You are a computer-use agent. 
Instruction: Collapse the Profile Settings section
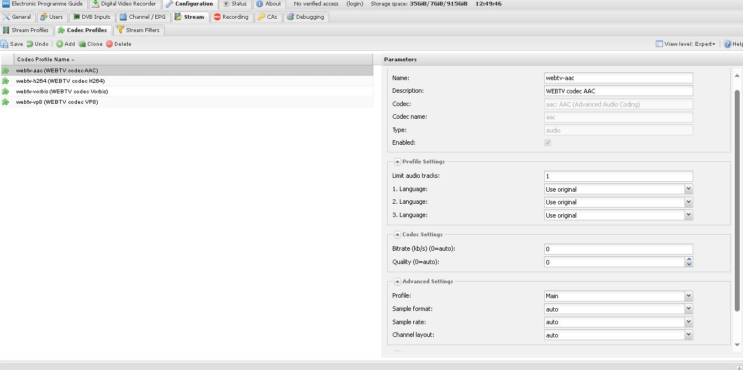click(x=397, y=162)
